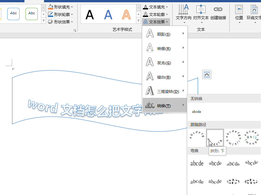Viewport: 261px width, 195px height.
Task: Open the 形状效果 shape effects option
Action: pos(60,22)
